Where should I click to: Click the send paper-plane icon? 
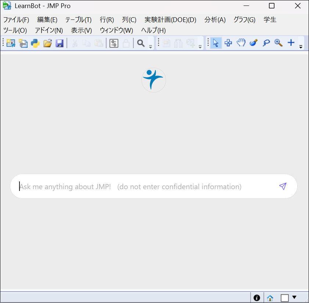coord(283,186)
